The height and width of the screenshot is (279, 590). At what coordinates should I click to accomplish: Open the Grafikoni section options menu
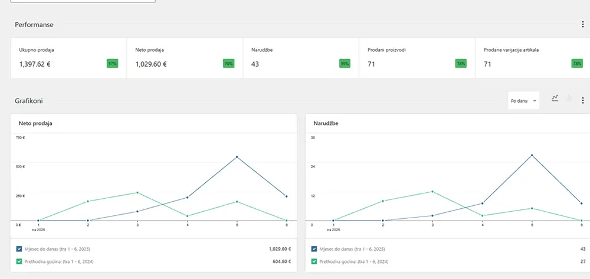point(583,101)
